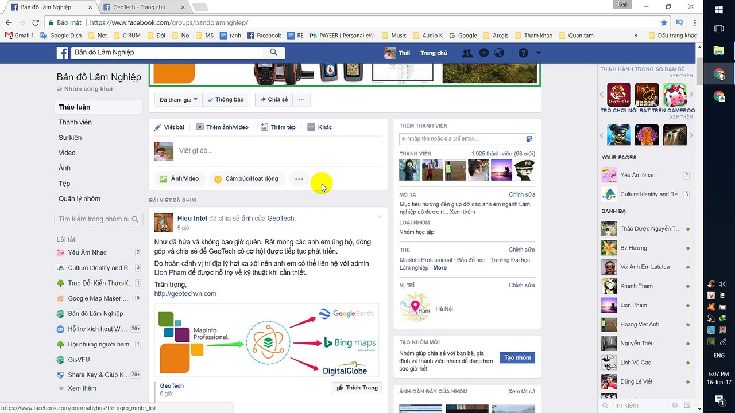
Task: Click the Windows Start button
Action: [719, 9]
